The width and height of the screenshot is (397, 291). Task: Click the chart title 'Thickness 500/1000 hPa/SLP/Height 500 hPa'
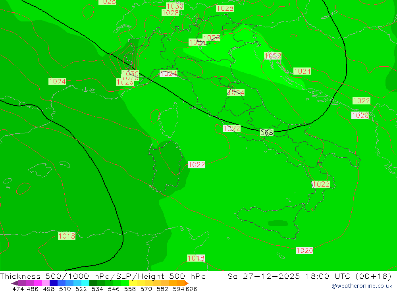click(x=103, y=276)
